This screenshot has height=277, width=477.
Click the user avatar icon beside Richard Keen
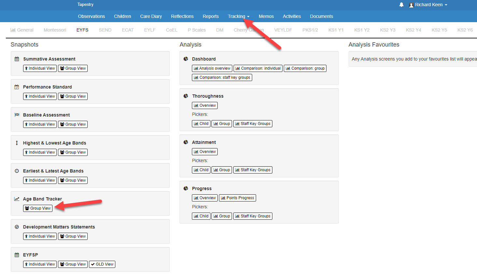tap(411, 5)
